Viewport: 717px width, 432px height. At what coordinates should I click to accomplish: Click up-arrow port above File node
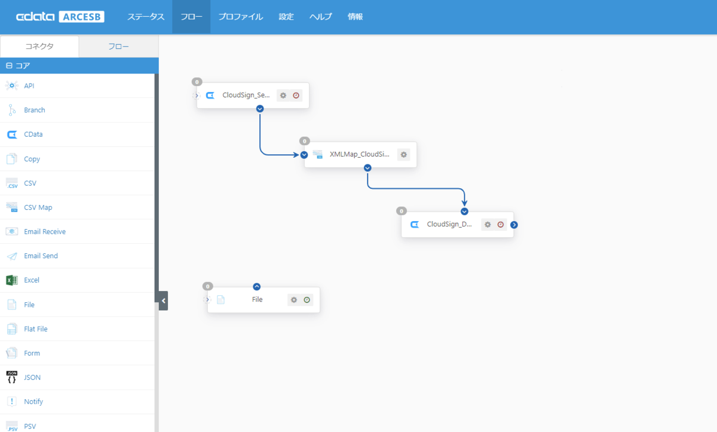click(257, 287)
